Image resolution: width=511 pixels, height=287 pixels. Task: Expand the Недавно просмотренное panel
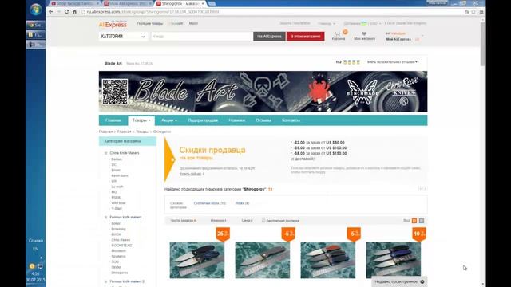pos(399,281)
